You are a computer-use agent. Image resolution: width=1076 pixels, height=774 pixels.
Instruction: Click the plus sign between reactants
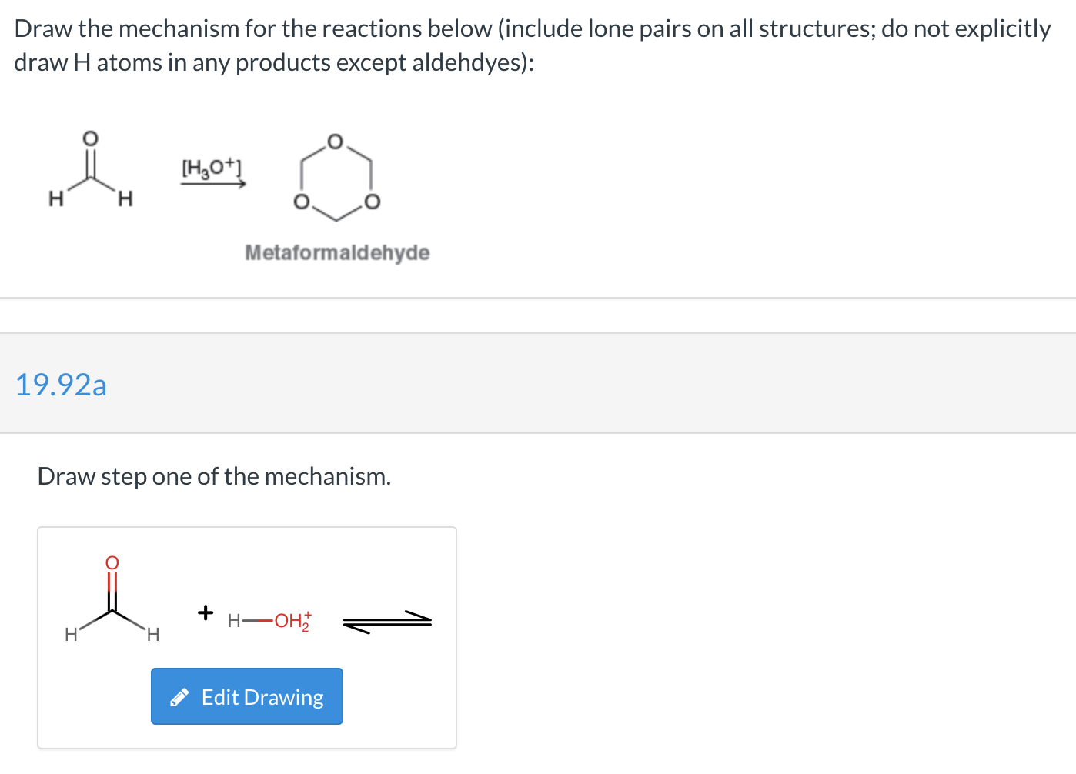pyautogui.click(x=204, y=613)
